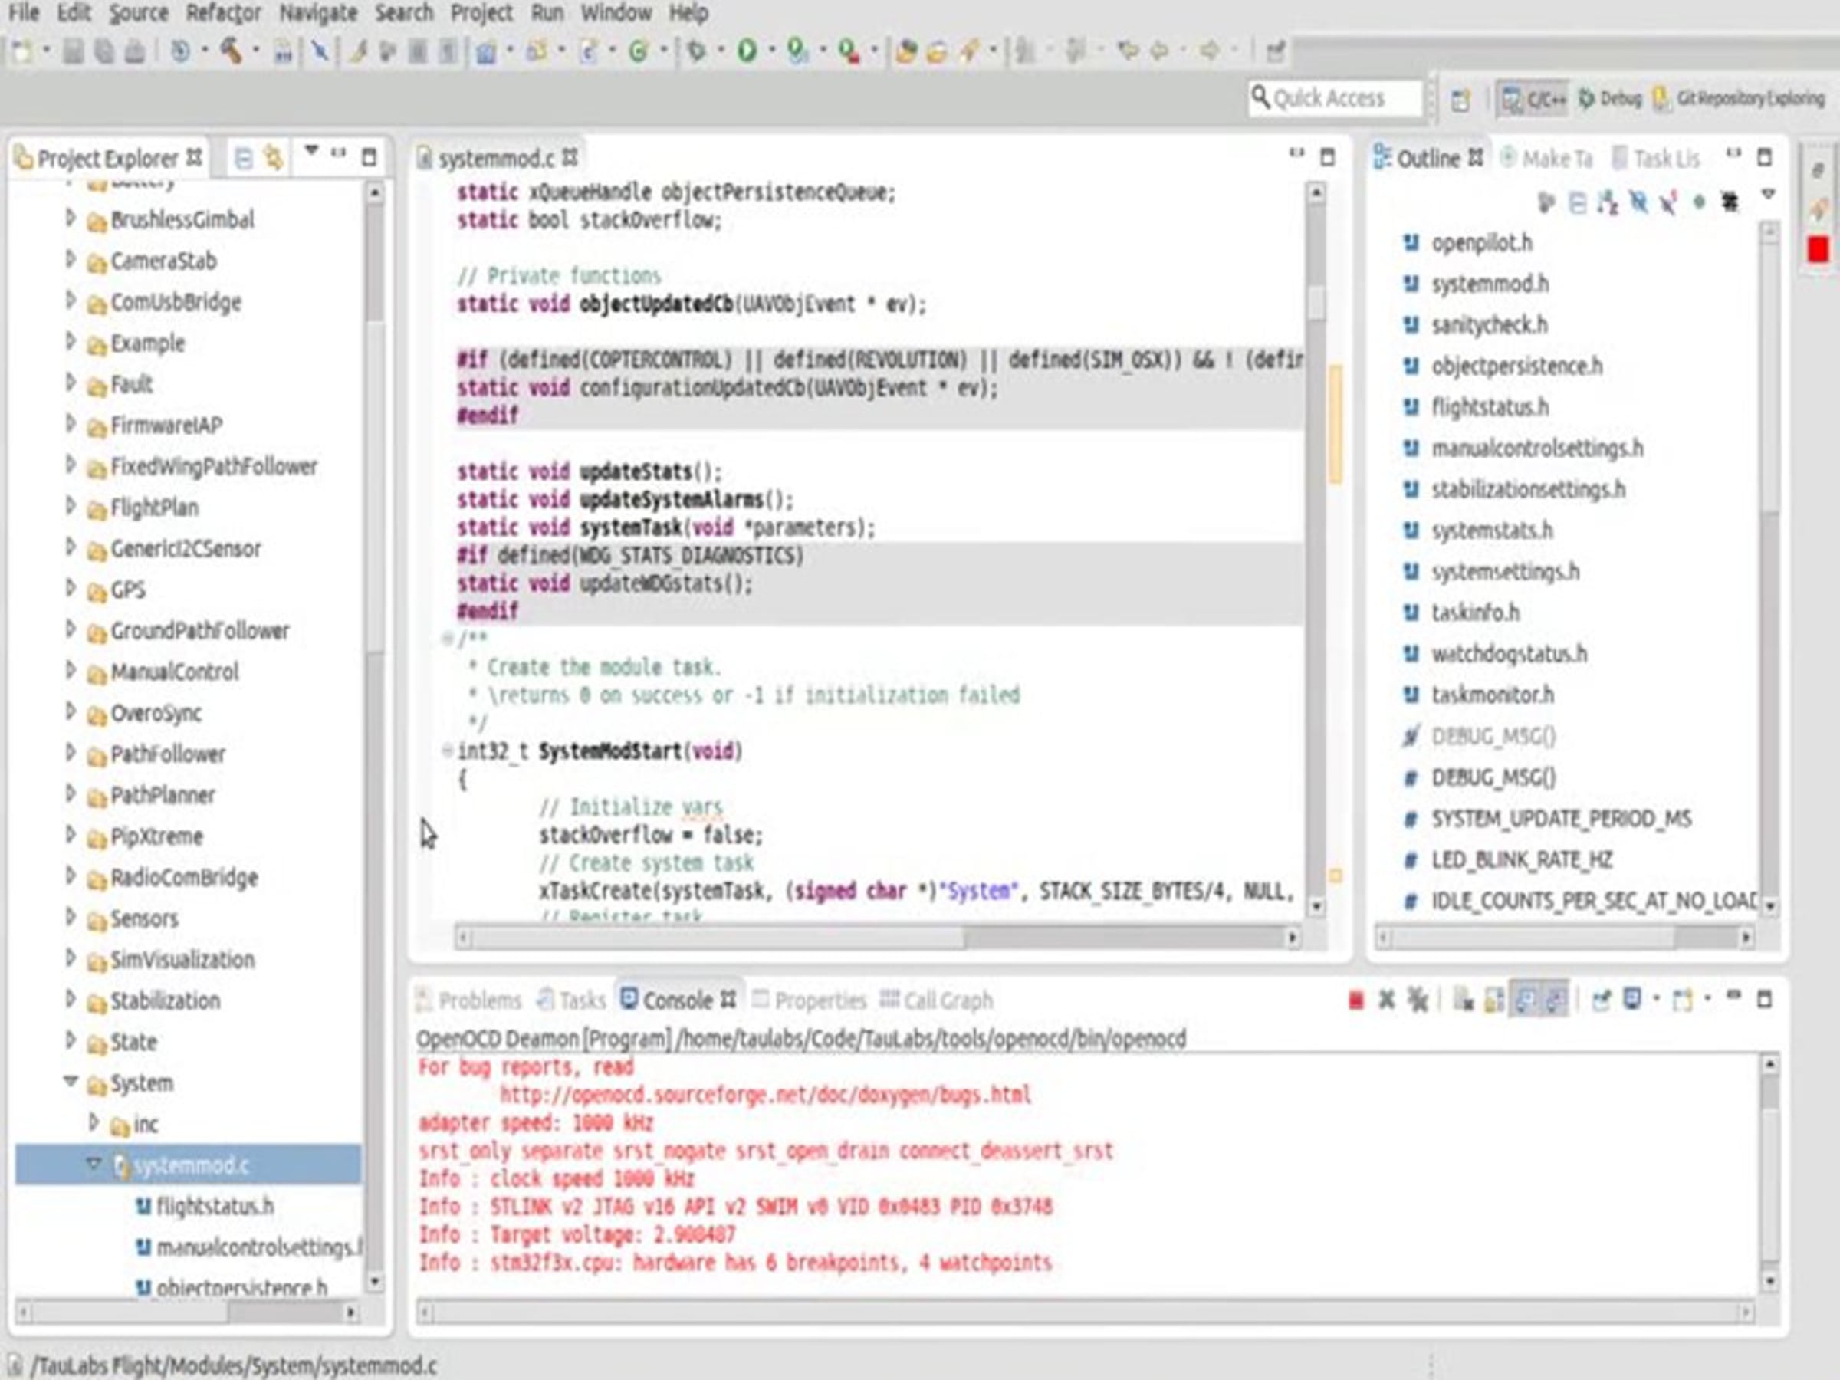Click the red Terminate icon in Console

(x=1356, y=1000)
